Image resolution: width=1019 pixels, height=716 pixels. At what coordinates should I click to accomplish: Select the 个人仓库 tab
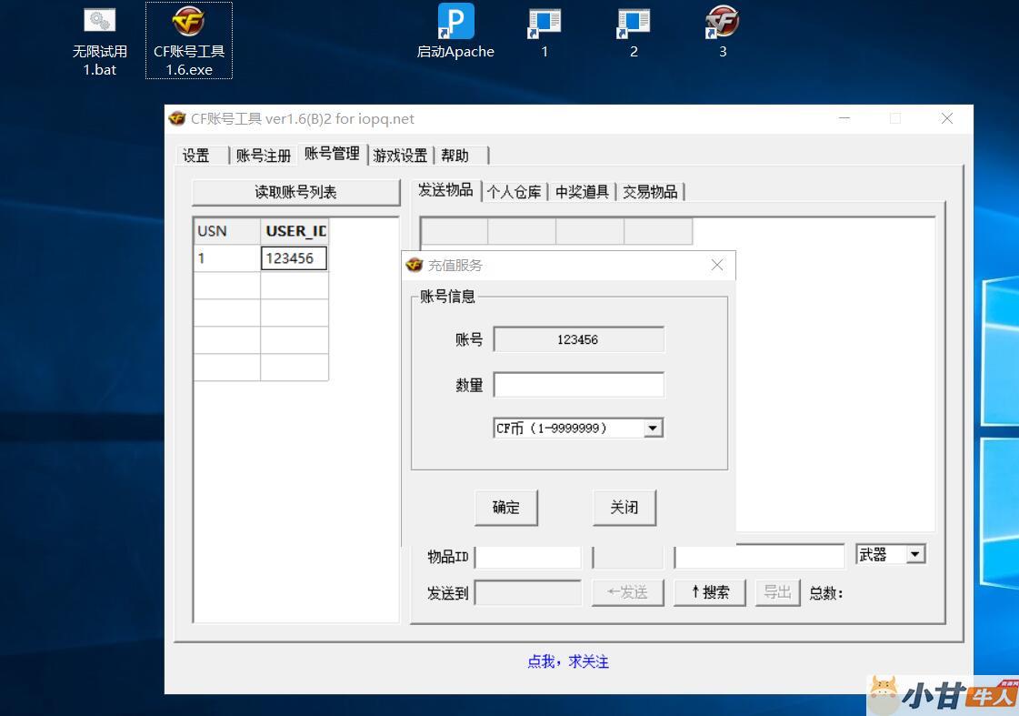pos(514,192)
